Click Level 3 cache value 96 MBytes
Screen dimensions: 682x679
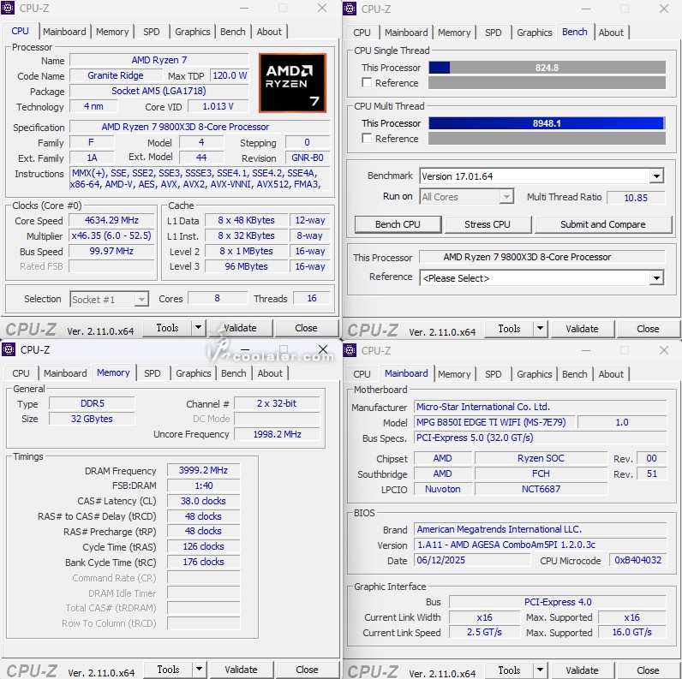(x=246, y=266)
